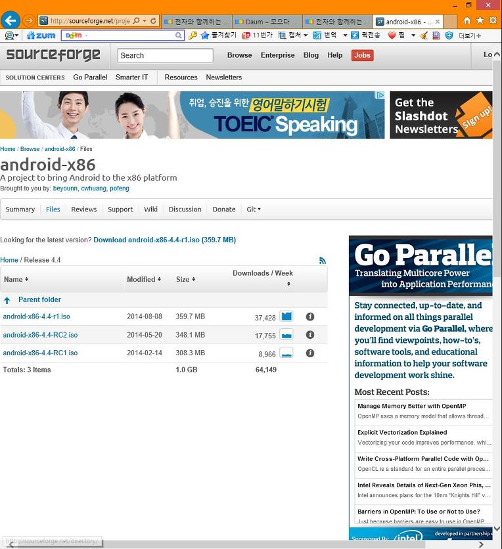Focus the SourceForge Search field
The width and height of the screenshot is (502, 549).
[x=165, y=55]
